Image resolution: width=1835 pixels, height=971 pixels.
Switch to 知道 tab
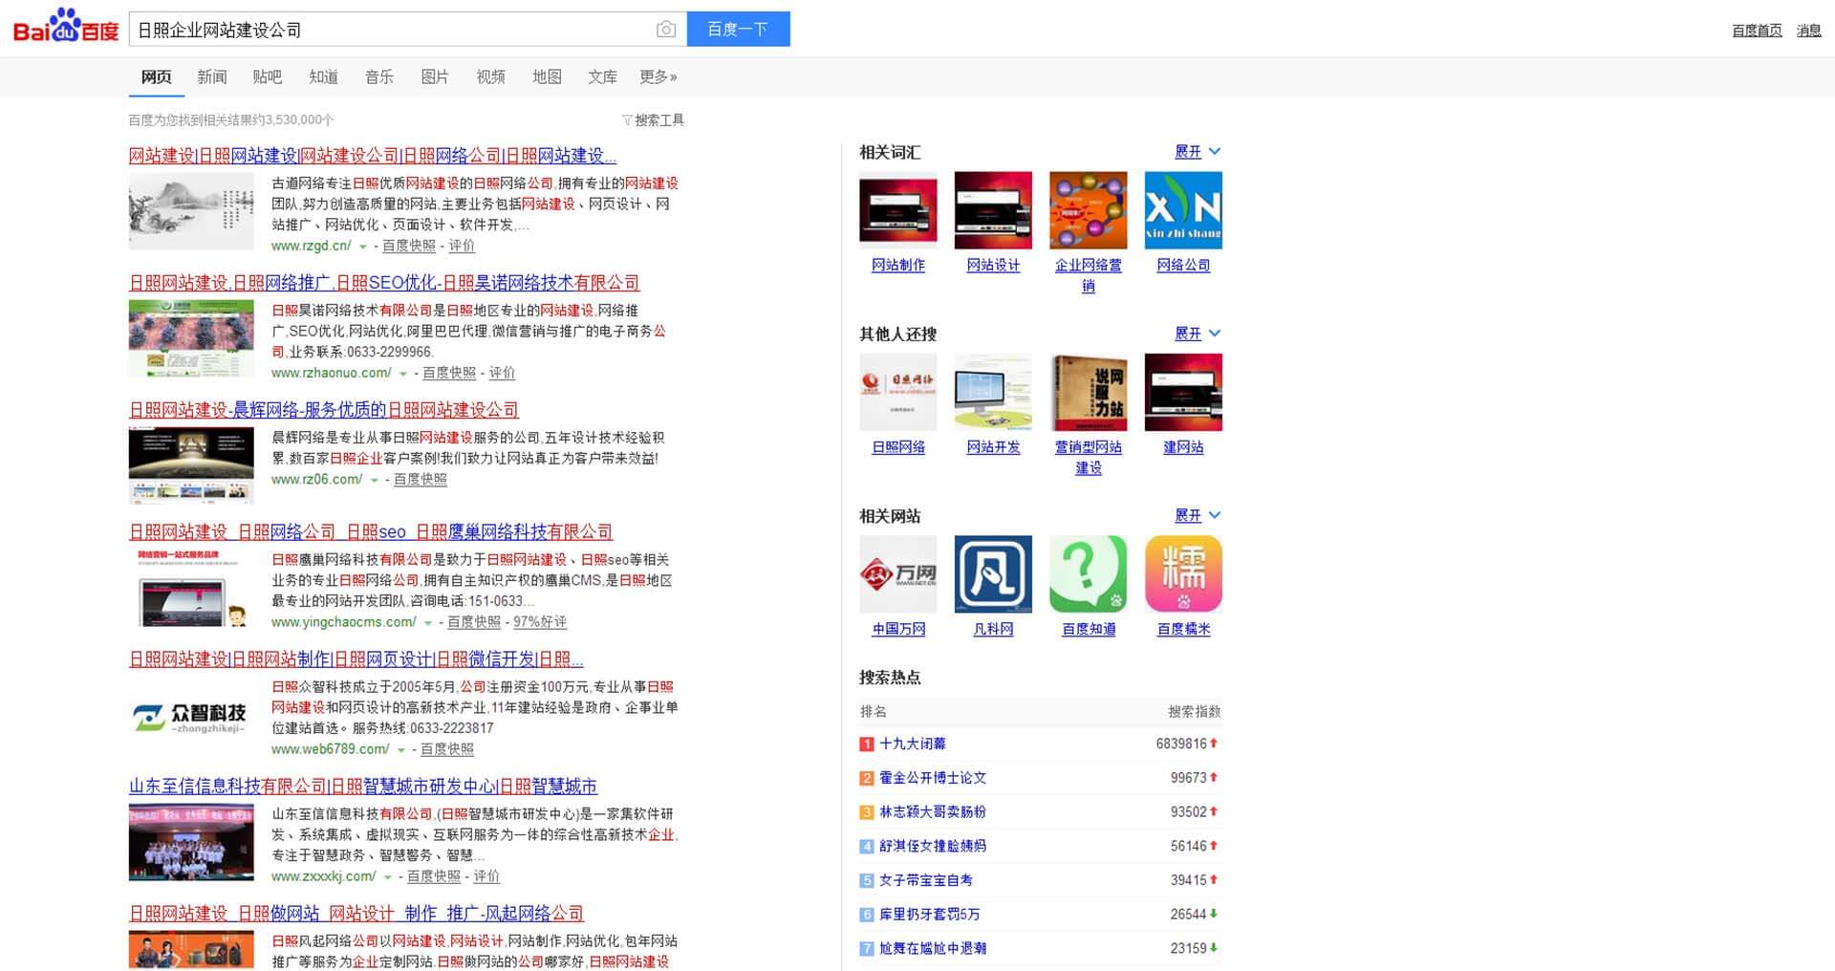pos(323,76)
